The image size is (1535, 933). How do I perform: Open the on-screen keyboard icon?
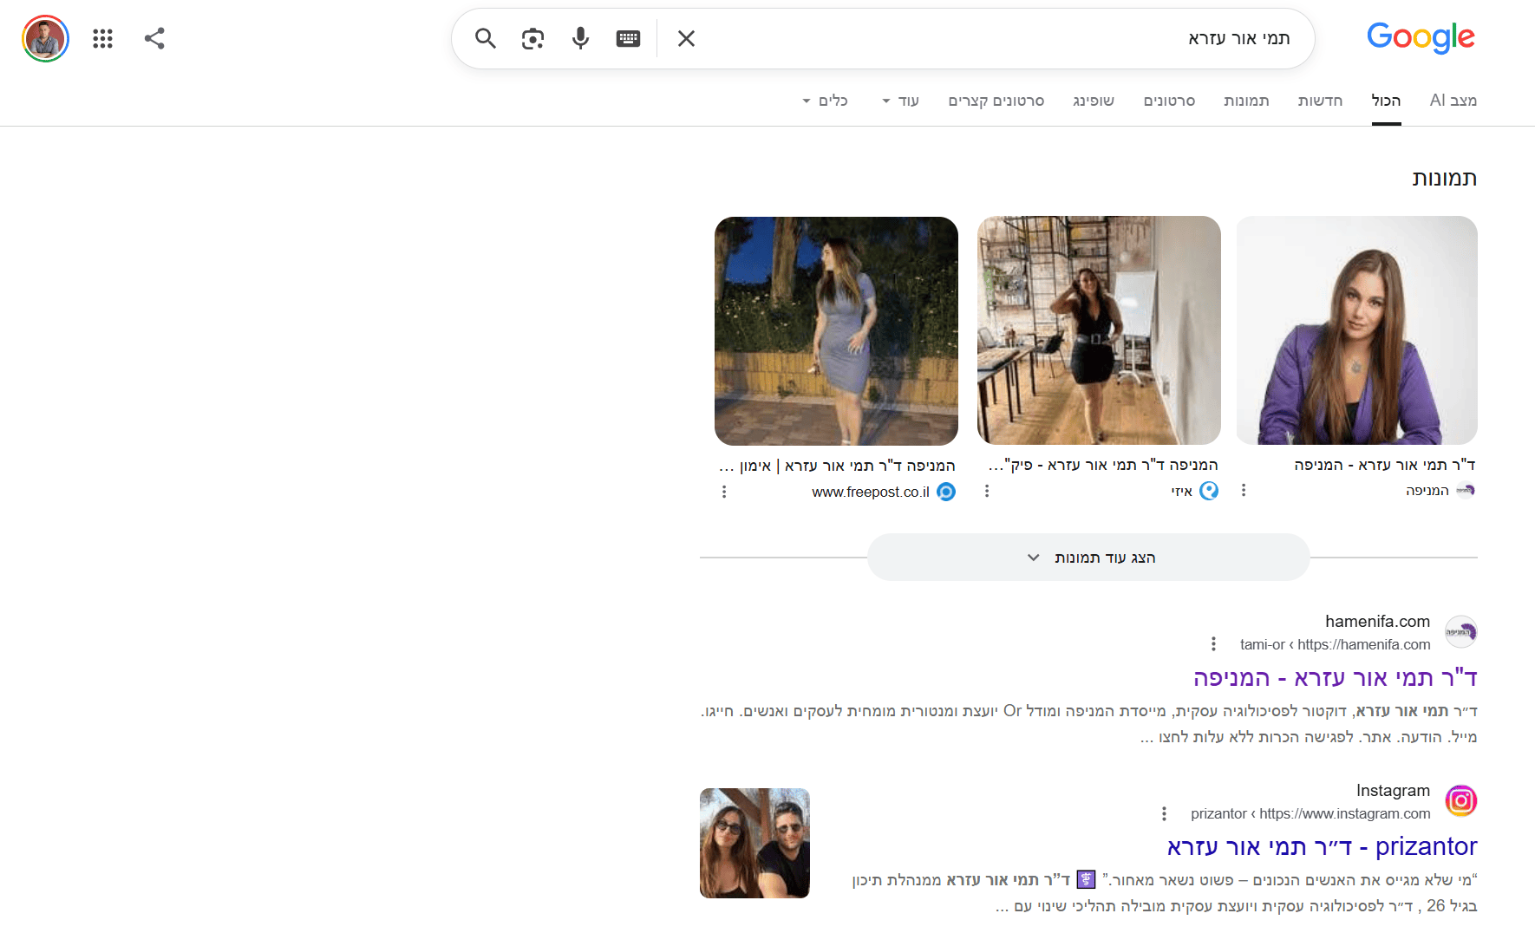(x=628, y=38)
